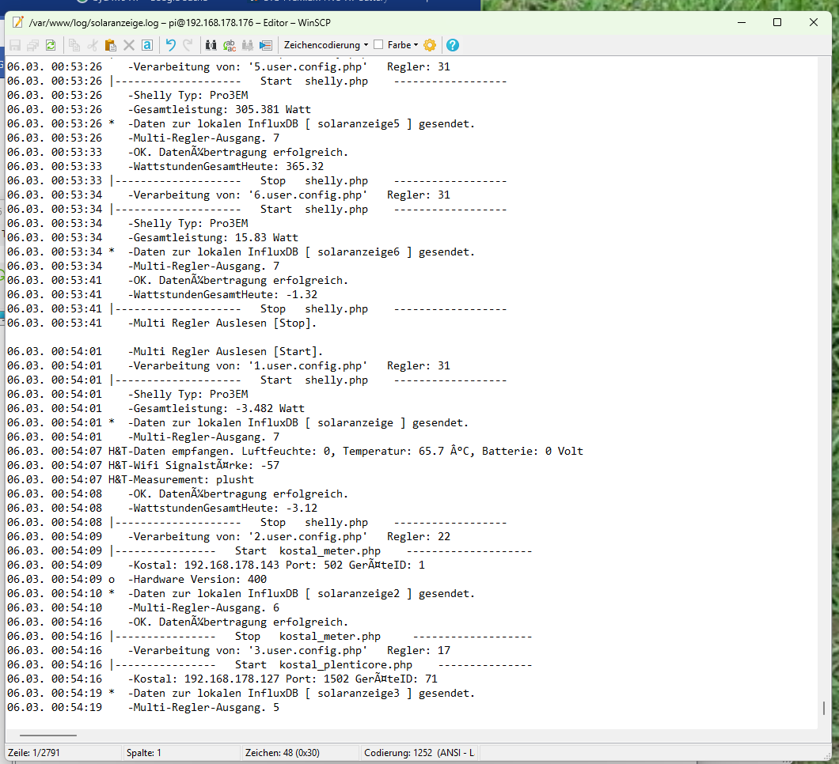Open the Farbe color dropdown arrow
Image resolution: width=839 pixels, height=764 pixels.
pyautogui.click(x=416, y=46)
